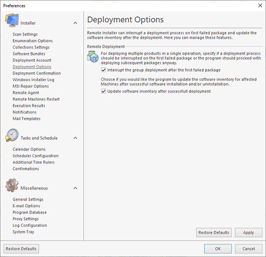Open System Tray settings
Viewport: 266px width, 257px height.
23,232
